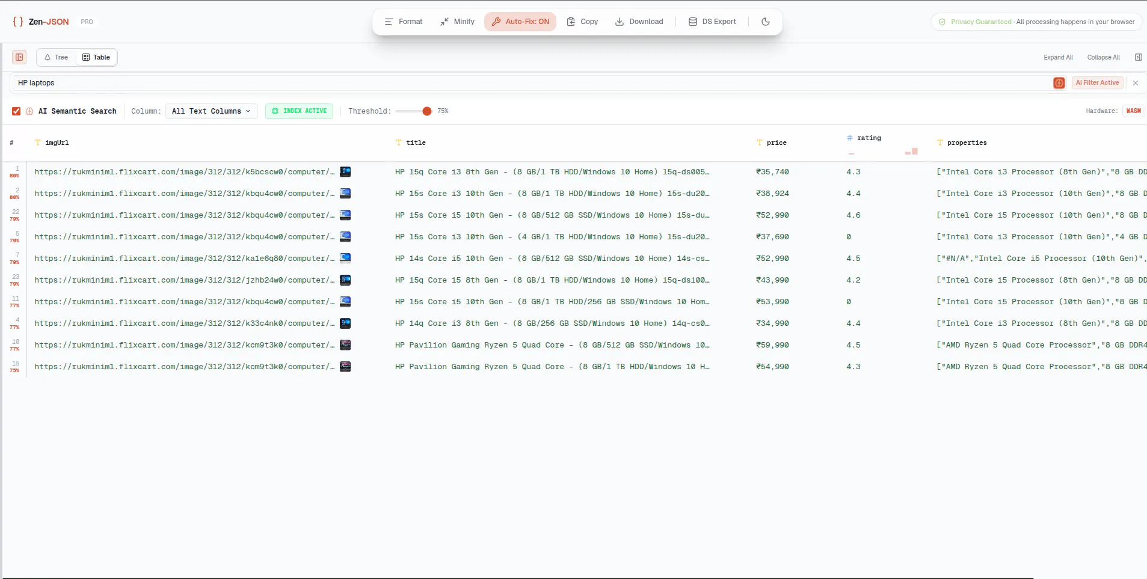Image resolution: width=1147 pixels, height=579 pixels.
Task: Sort by imgUrl column header
Action: (57, 143)
